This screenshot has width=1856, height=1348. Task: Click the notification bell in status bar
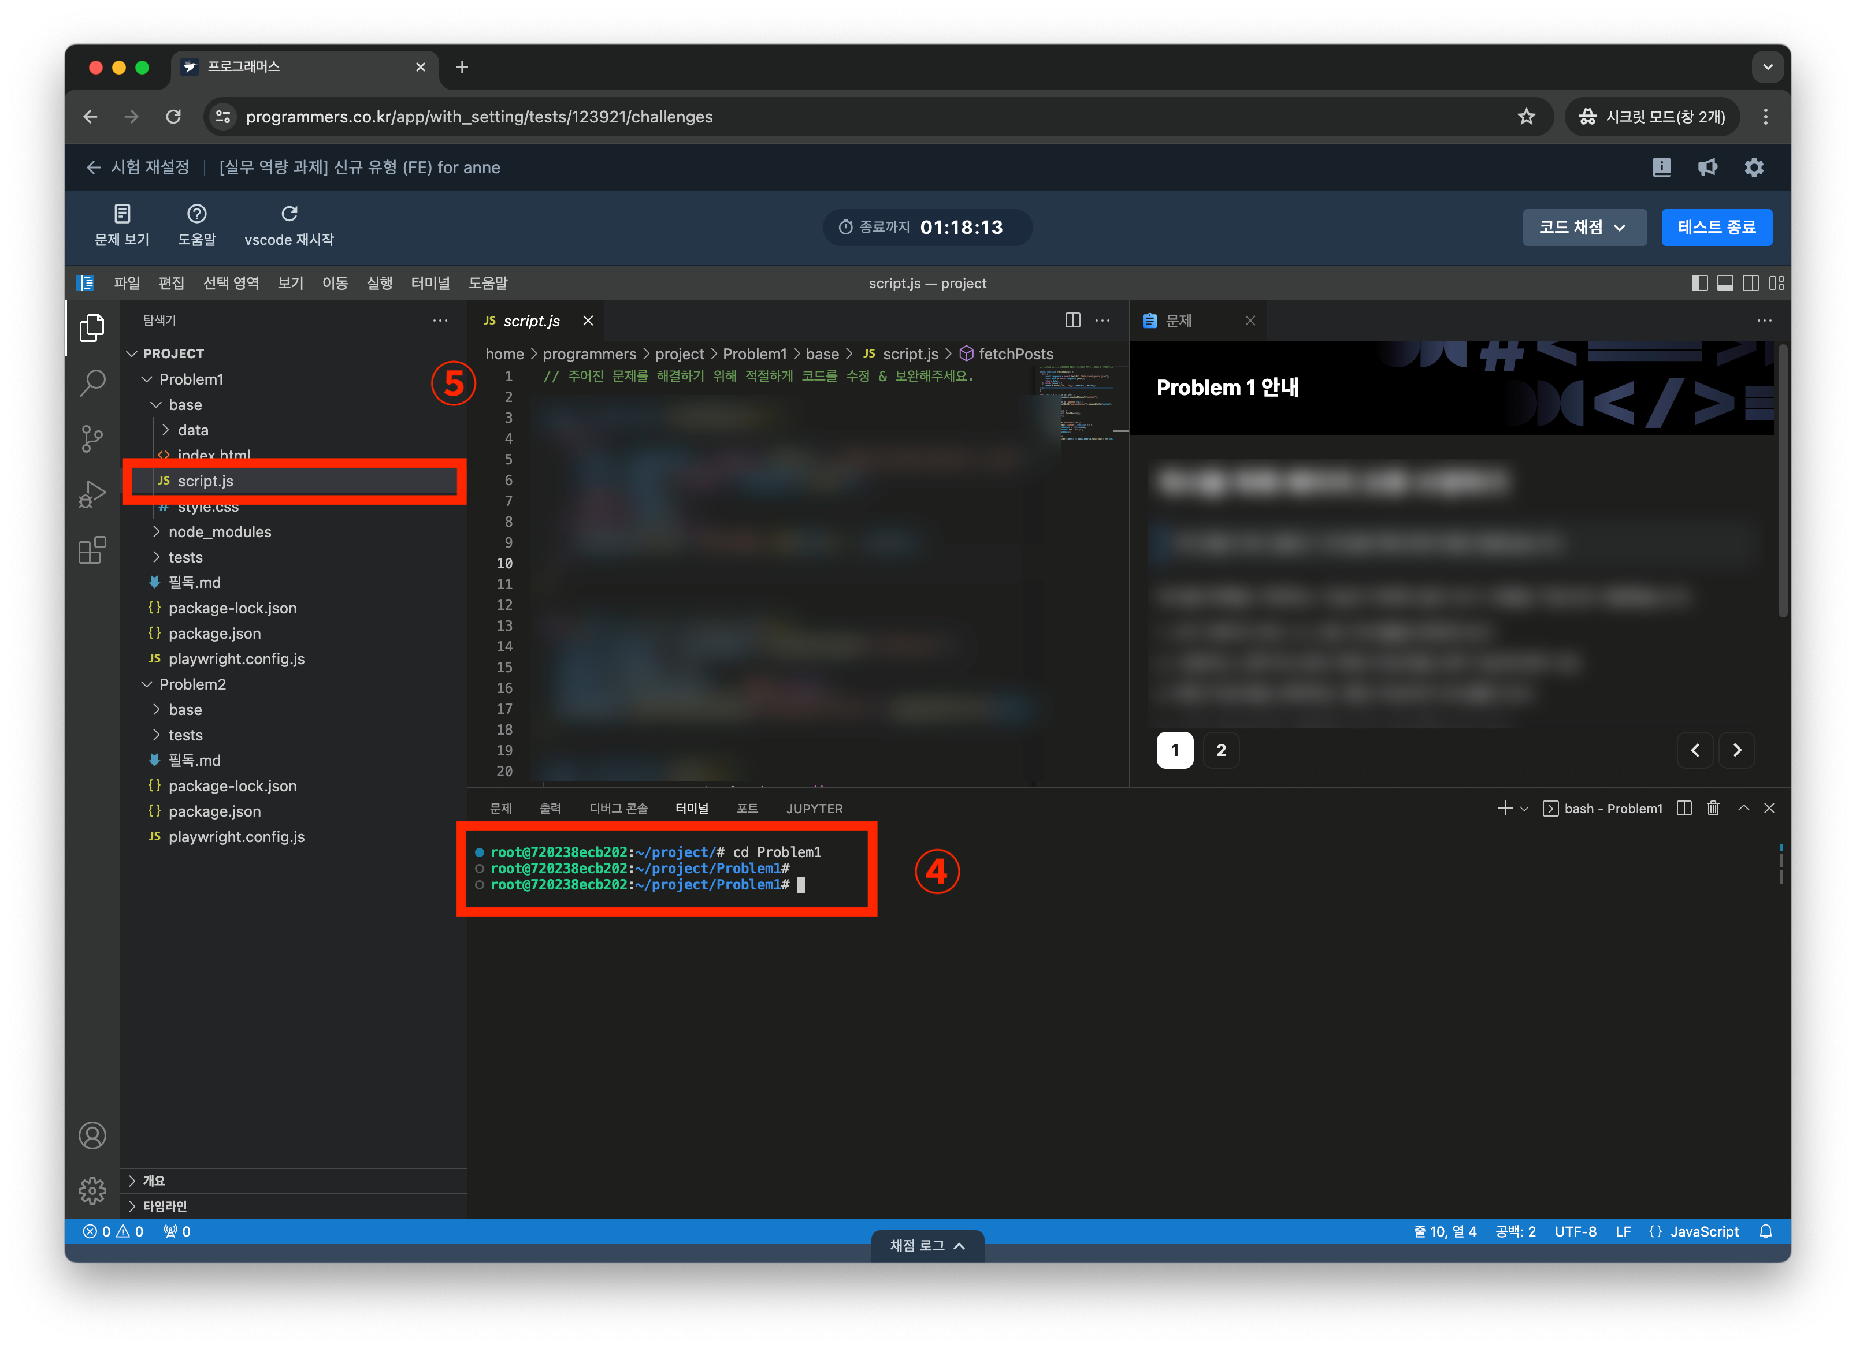(x=1765, y=1232)
